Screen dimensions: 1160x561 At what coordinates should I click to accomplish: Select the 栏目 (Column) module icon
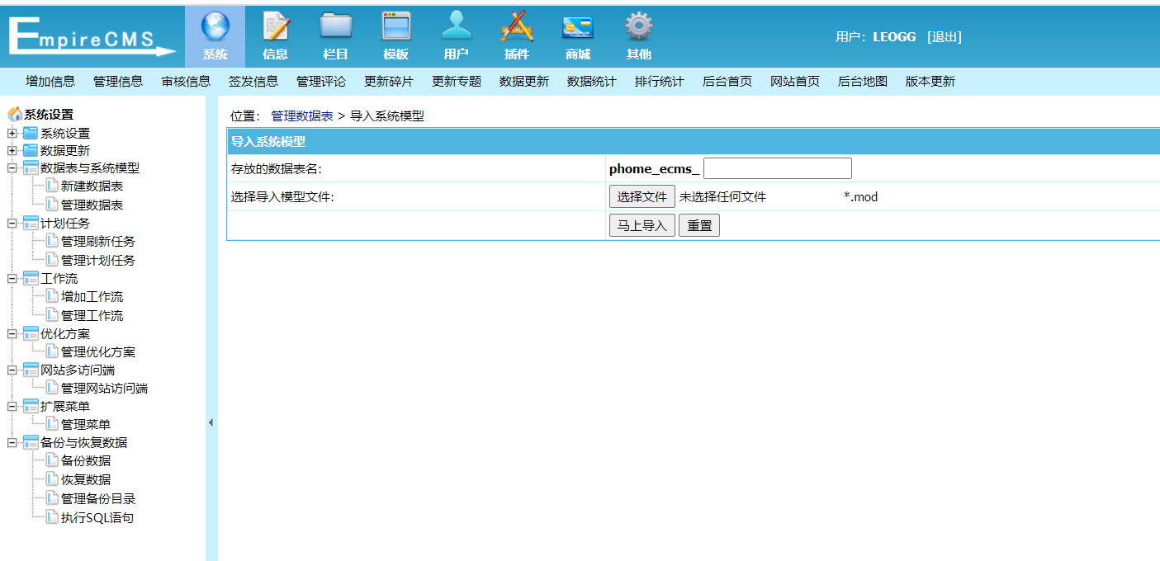pos(335,31)
